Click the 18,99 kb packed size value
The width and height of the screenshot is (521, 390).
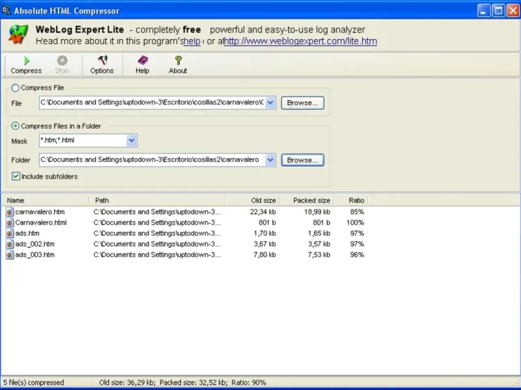tap(317, 212)
